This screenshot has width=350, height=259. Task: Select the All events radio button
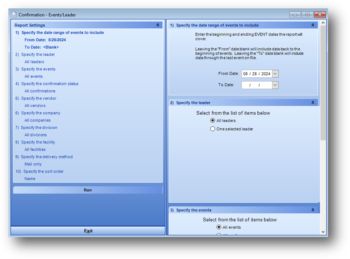tap(219, 227)
